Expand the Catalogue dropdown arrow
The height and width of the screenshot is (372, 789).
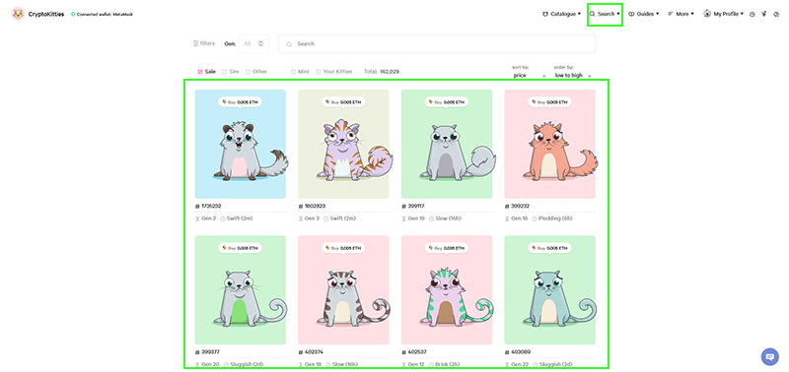click(x=579, y=14)
